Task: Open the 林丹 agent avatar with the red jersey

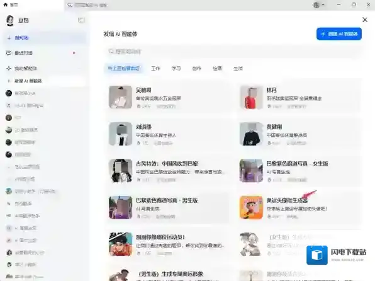Action: pyautogui.click(x=251, y=97)
